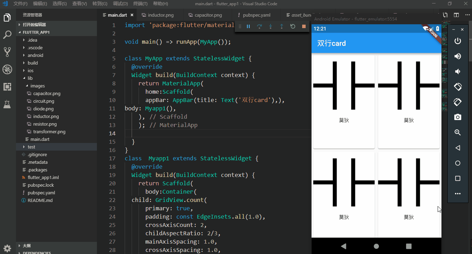Open circuit.png in the file tree
This screenshot has width=472, height=254.
(56, 101)
